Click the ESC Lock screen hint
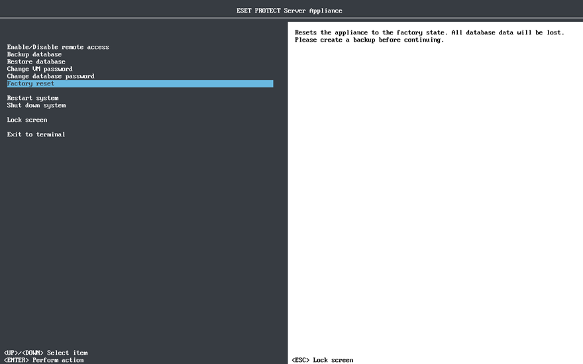 [x=323, y=360]
